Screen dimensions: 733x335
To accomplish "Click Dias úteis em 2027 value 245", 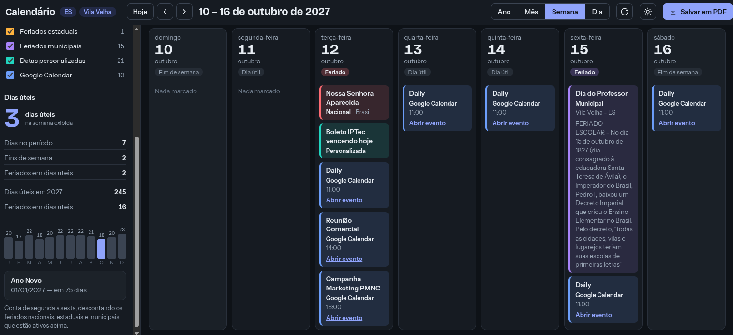I will point(120,192).
